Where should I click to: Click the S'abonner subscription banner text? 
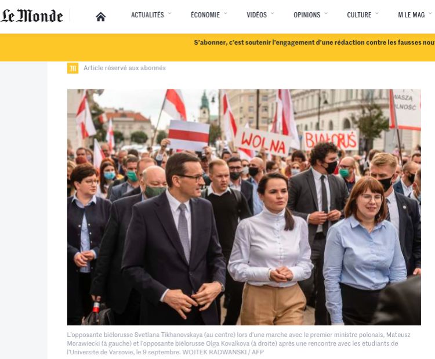click(314, 42)
